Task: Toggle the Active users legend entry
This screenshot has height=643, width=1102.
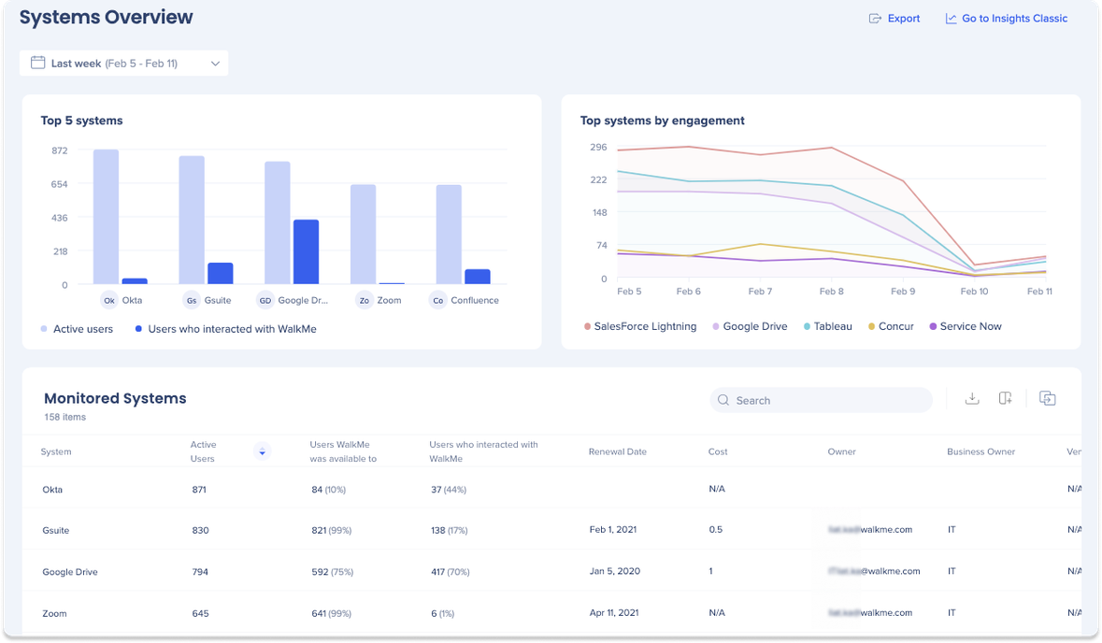Action: coord(77,329)
